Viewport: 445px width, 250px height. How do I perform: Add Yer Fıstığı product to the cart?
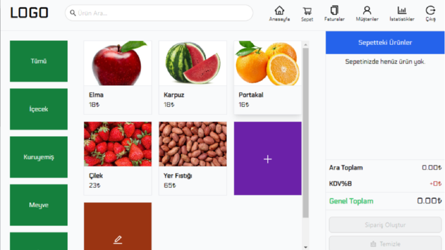coord(192,159)
